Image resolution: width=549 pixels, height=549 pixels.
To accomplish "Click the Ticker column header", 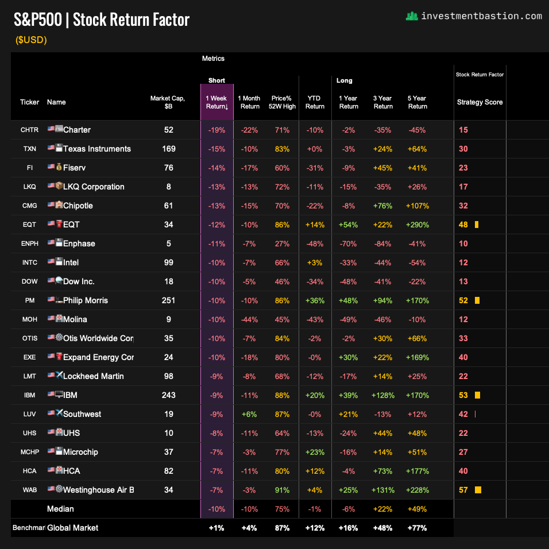I will (29, 102).
